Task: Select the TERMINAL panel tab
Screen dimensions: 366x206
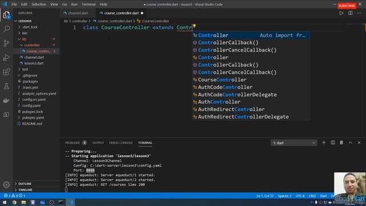Action: [x=145, y=142]
